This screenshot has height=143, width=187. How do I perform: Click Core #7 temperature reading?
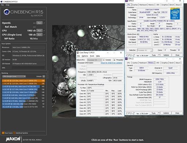(x=95, y=114)
